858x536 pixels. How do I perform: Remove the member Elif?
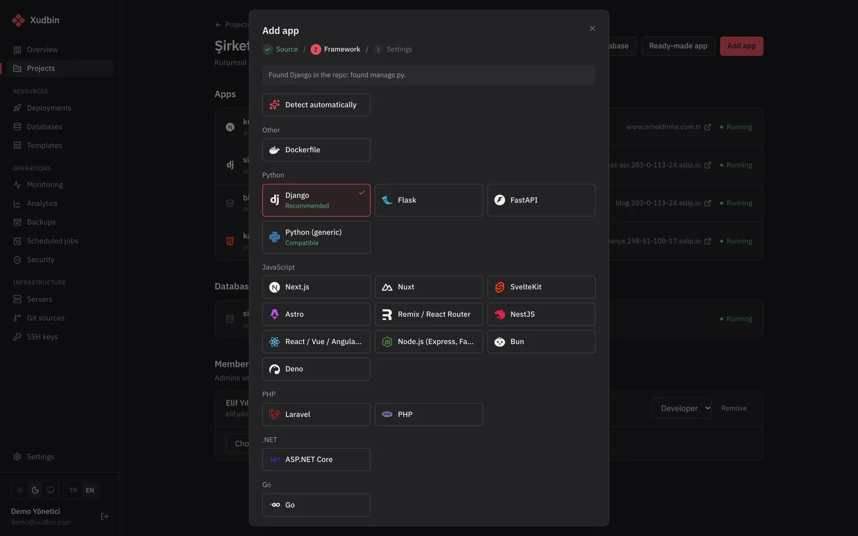point(734,408)
